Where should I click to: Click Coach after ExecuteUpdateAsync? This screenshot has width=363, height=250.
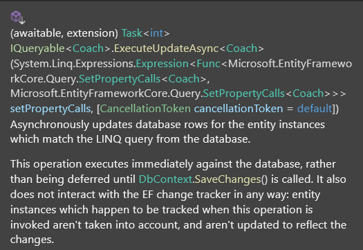(x=242, y=48)
